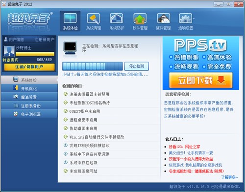Viewport: 245px width, 192px height.
Task: Select 开机优化 in the sidebar
Action: 29,88
